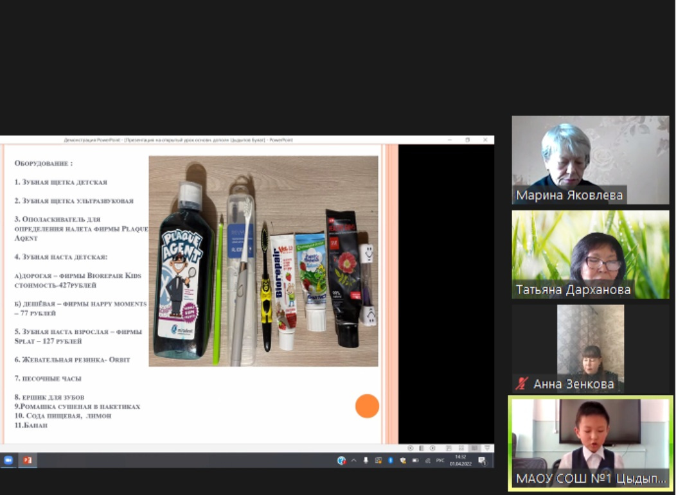
Task: Click the network status tray icon
Action: pos(427,460)
